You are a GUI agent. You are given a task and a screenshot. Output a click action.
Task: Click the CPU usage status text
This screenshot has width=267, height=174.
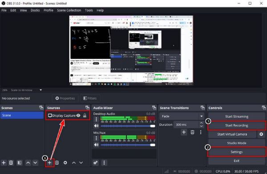pos(223,171)
